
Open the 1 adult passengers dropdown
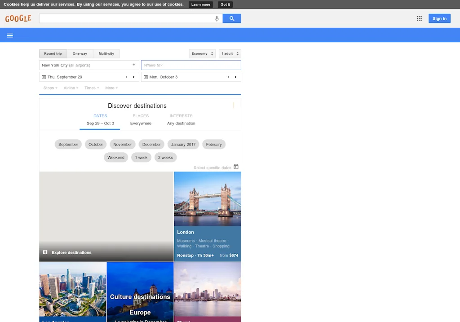point(230,53)
